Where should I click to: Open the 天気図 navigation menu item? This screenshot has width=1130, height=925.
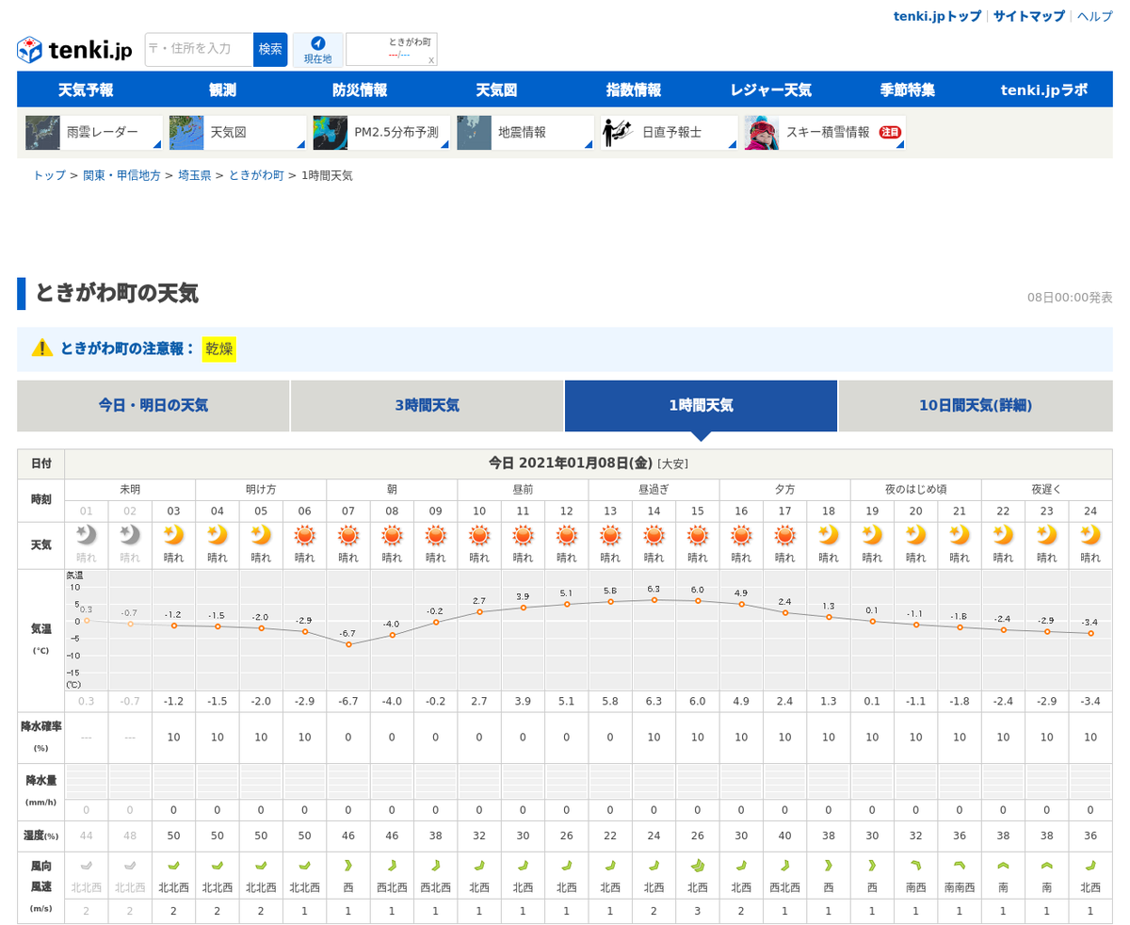496,89
